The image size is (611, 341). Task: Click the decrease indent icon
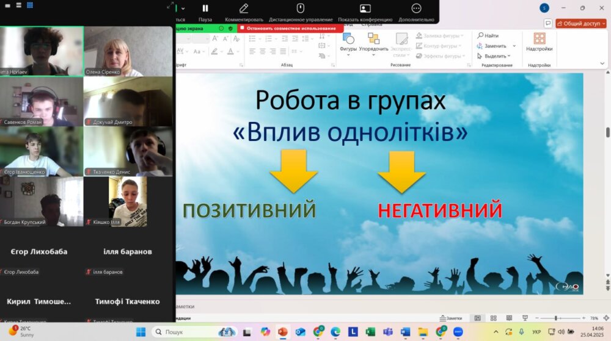click(x=285, y=38)
